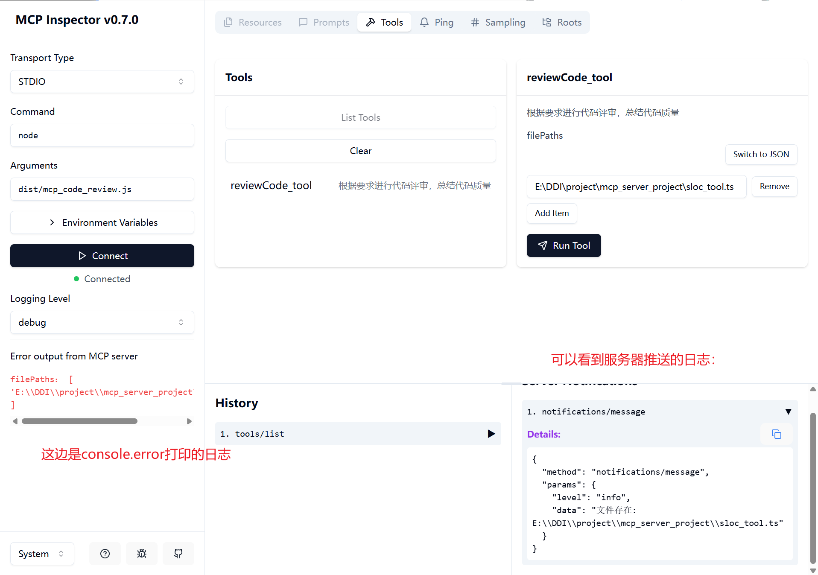Click the MCP Inspector v0.7.0 title
Screen dimensions: 818x575
[77, 20]
